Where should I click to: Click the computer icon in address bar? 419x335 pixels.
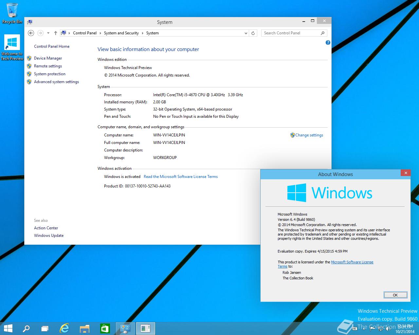[64, 33]
